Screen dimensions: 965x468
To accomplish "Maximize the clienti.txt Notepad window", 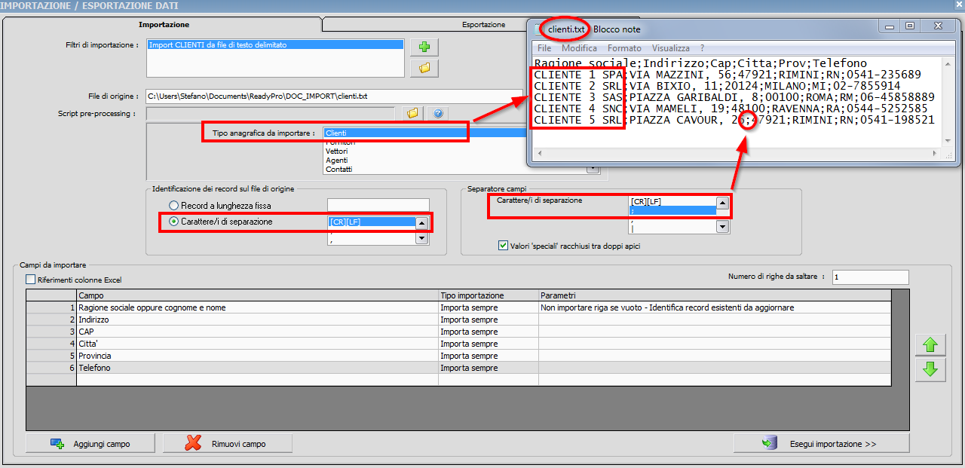I will point(910,26).
